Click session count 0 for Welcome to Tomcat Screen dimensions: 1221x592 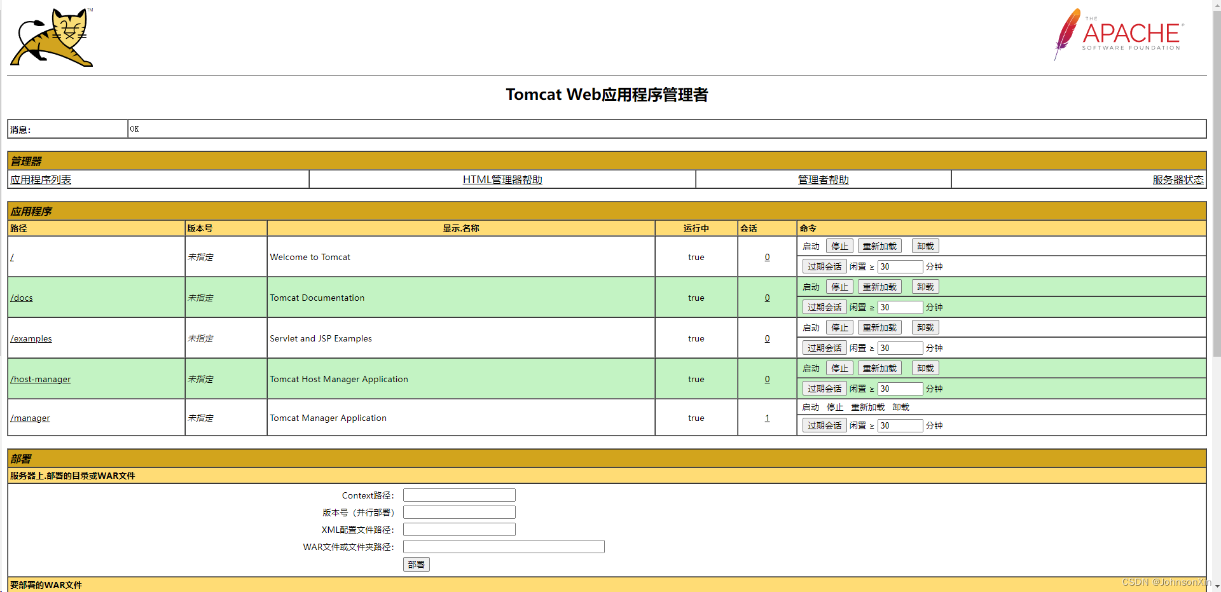(x=767, y=257)
